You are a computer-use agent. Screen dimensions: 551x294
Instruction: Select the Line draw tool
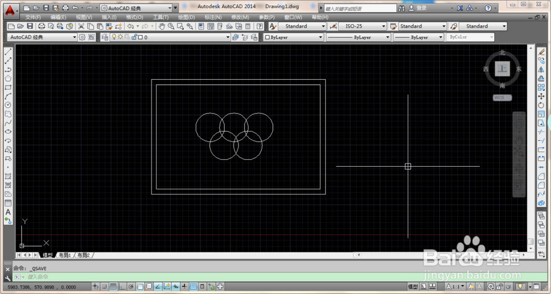click(8, 52)
